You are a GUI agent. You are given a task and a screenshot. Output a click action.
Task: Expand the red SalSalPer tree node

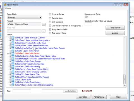pyautogui.click(x=8, y=53)
